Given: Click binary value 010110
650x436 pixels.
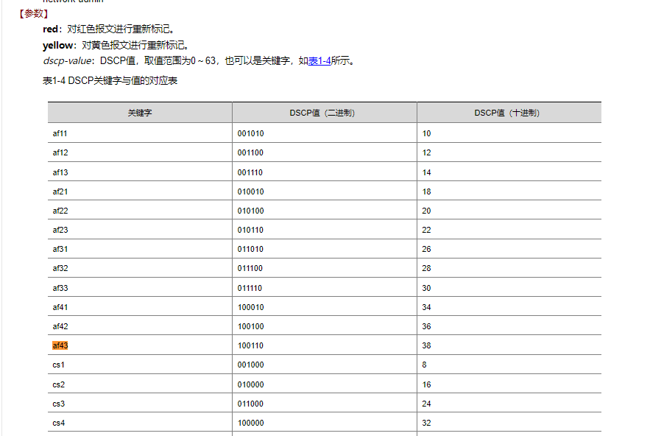Looking at the screenshot, I should tap(250, 230).
